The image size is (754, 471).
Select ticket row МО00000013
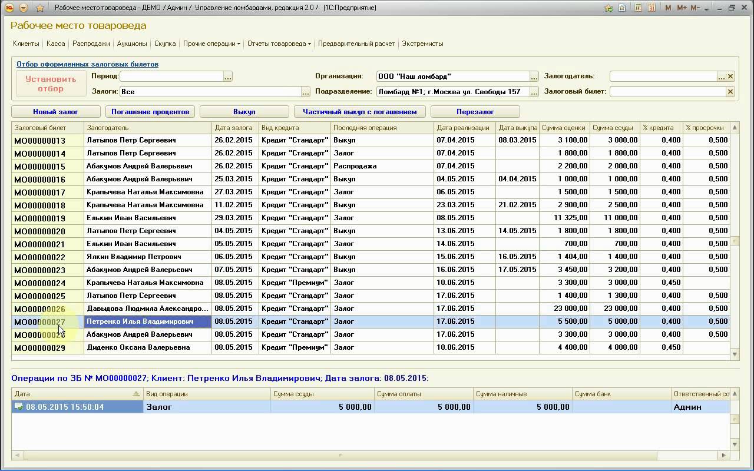(371, 140)
